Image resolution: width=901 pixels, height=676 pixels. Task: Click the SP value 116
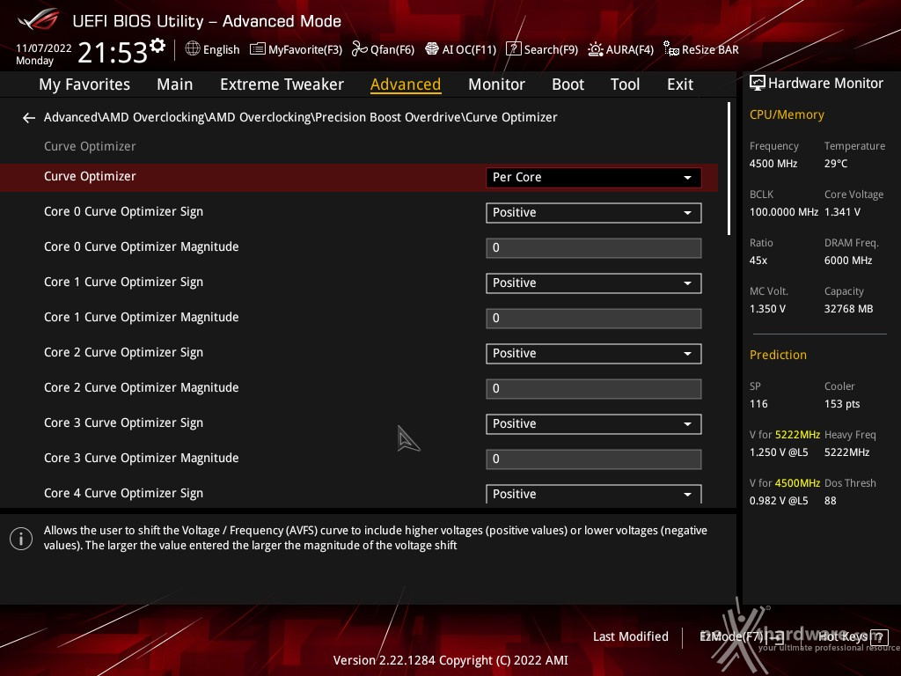(x=758, y=404)
